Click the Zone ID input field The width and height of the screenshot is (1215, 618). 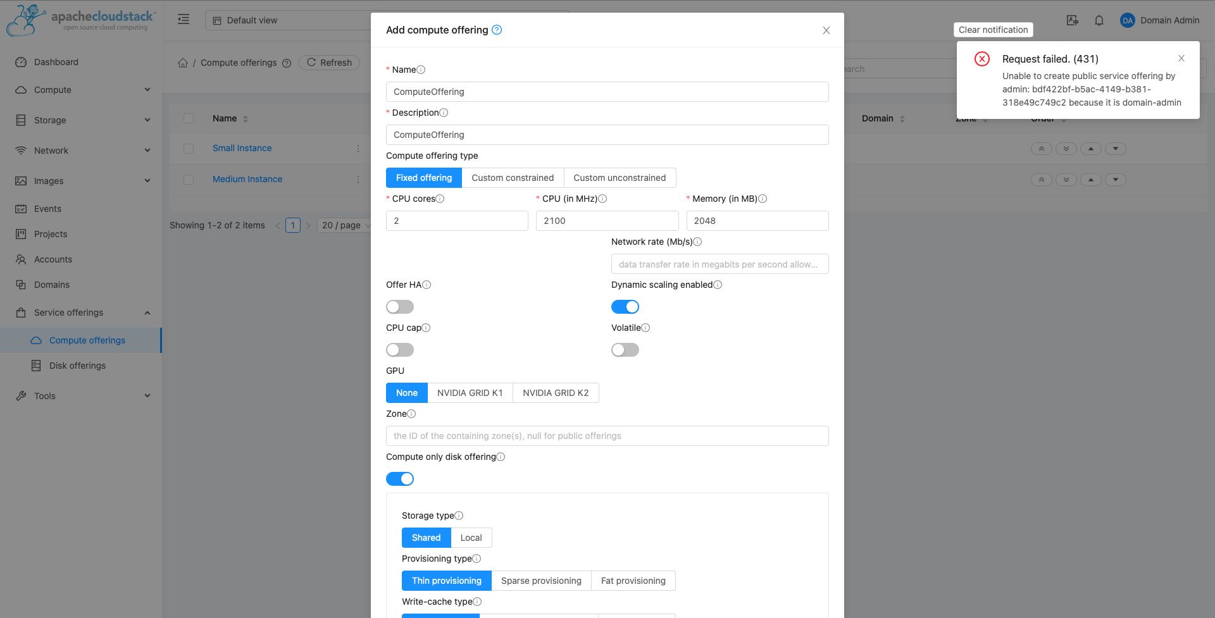[x=607, y=435]
